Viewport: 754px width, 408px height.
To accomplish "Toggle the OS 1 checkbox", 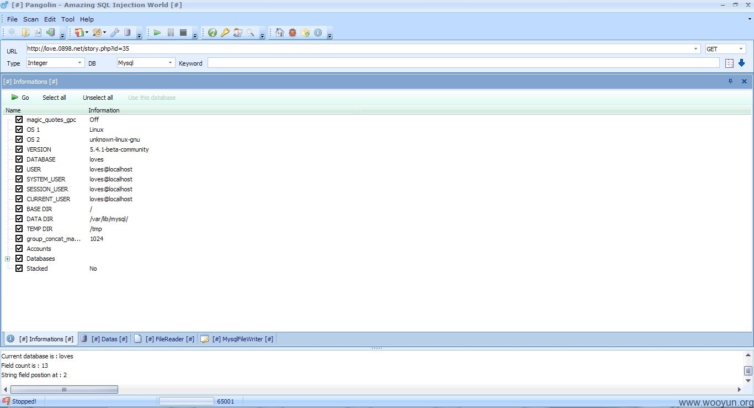I will click(x=19, y=130).
